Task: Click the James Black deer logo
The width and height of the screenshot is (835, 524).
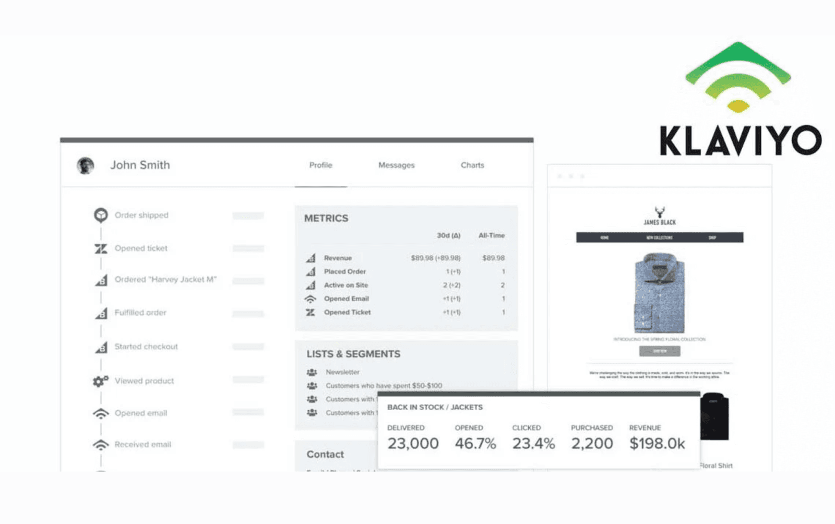Action: (660, 216)
